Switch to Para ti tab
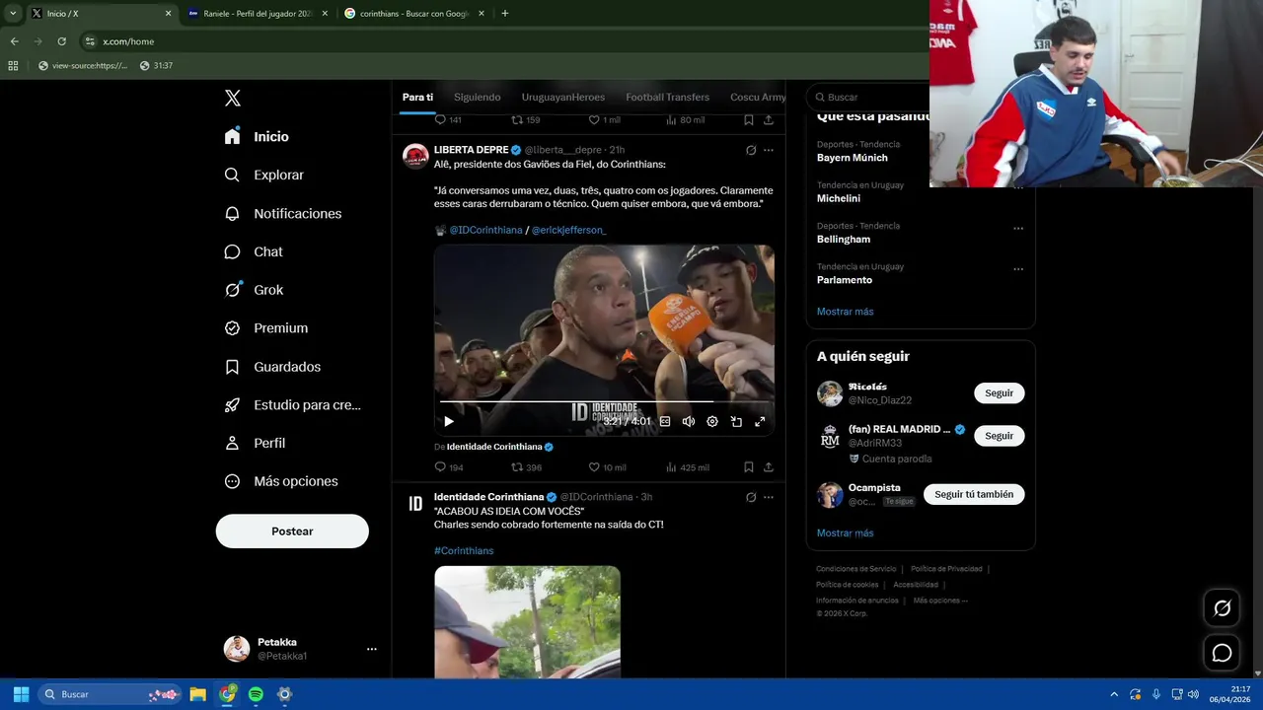 417,97
